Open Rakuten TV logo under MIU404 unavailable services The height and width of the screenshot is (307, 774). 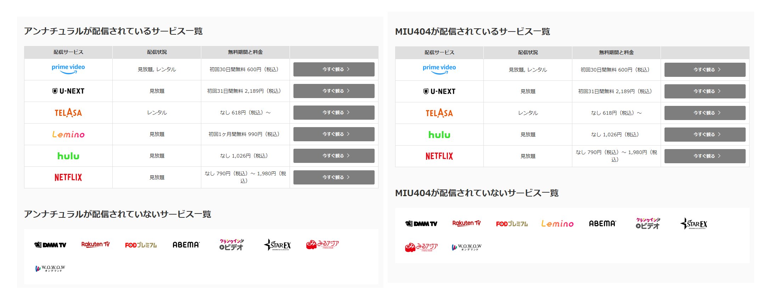[x=467, y=223]
